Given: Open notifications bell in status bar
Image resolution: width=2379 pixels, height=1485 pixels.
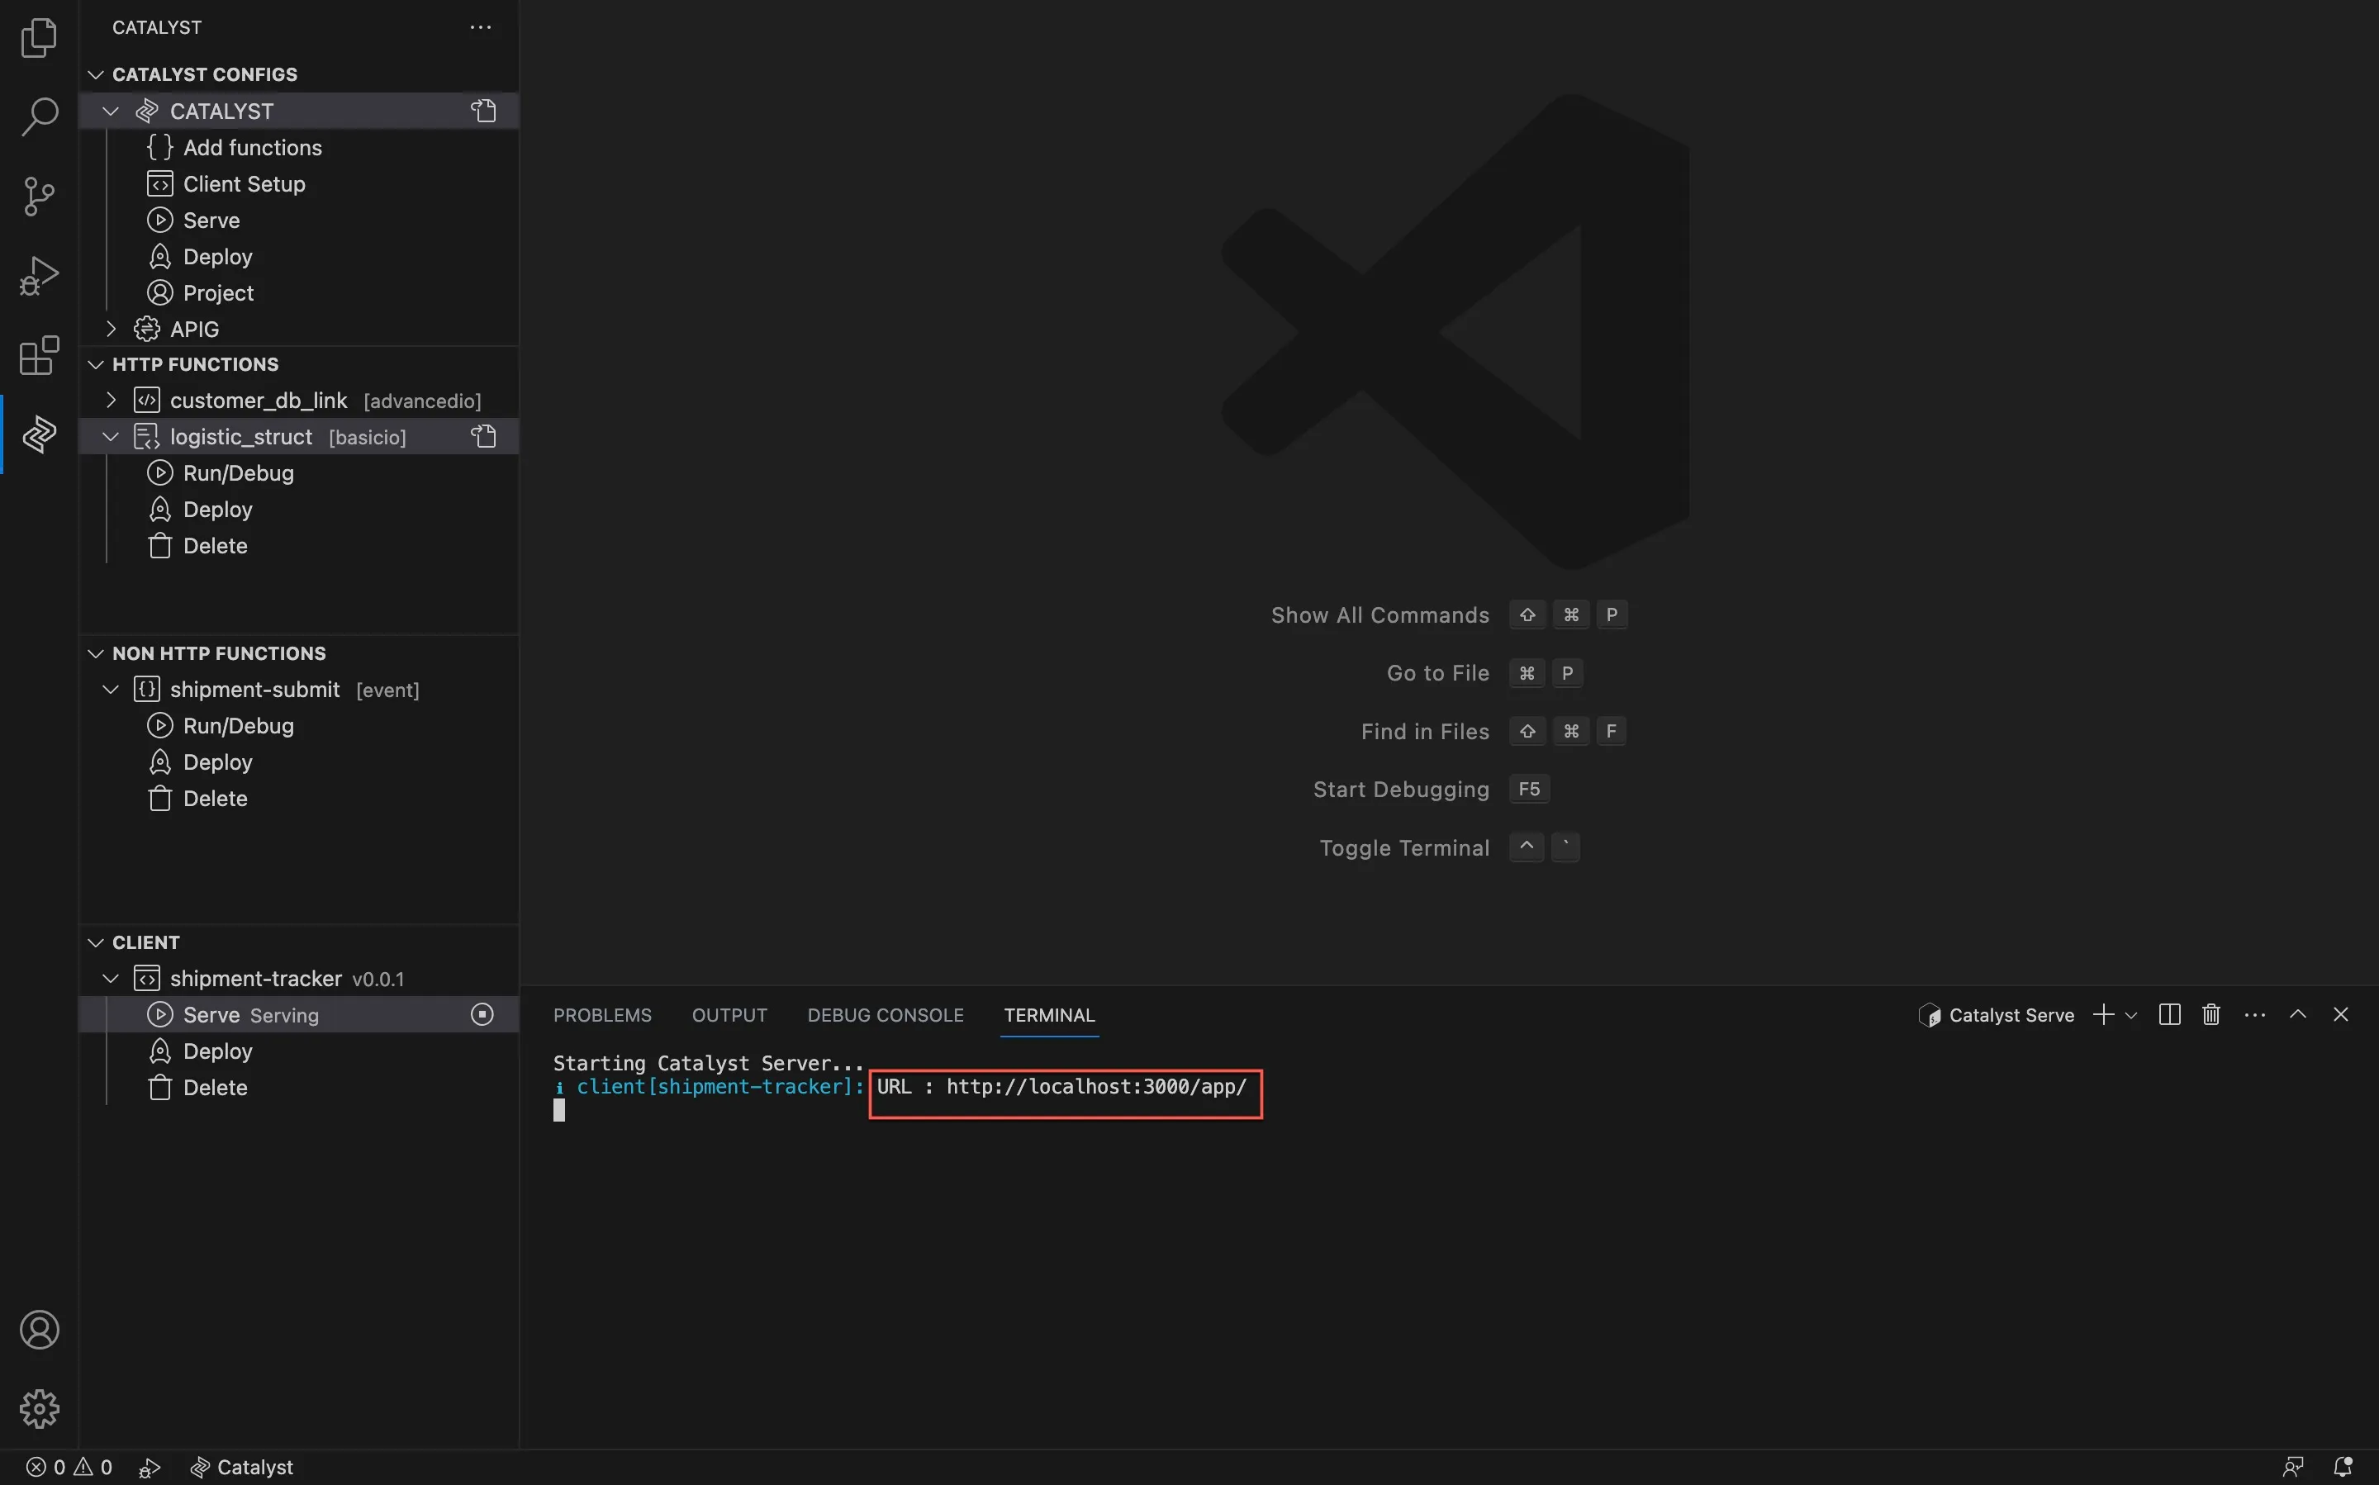Looking at the screenshot, I should (2342, 1466).
